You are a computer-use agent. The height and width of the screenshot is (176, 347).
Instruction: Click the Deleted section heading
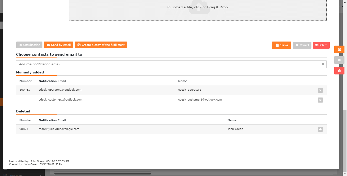click(23, 111)
